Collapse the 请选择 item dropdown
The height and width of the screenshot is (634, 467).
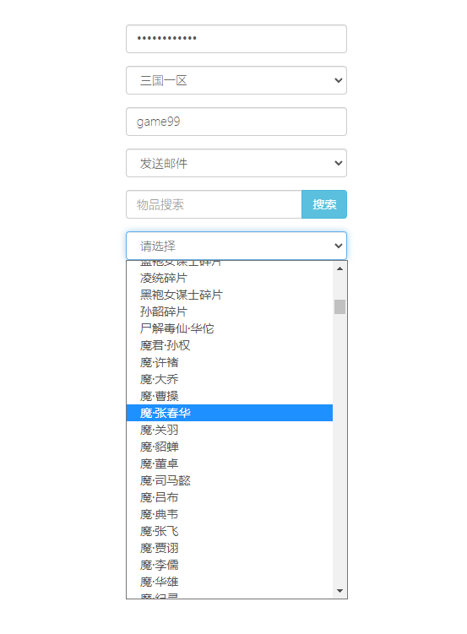tap(236, 246)
